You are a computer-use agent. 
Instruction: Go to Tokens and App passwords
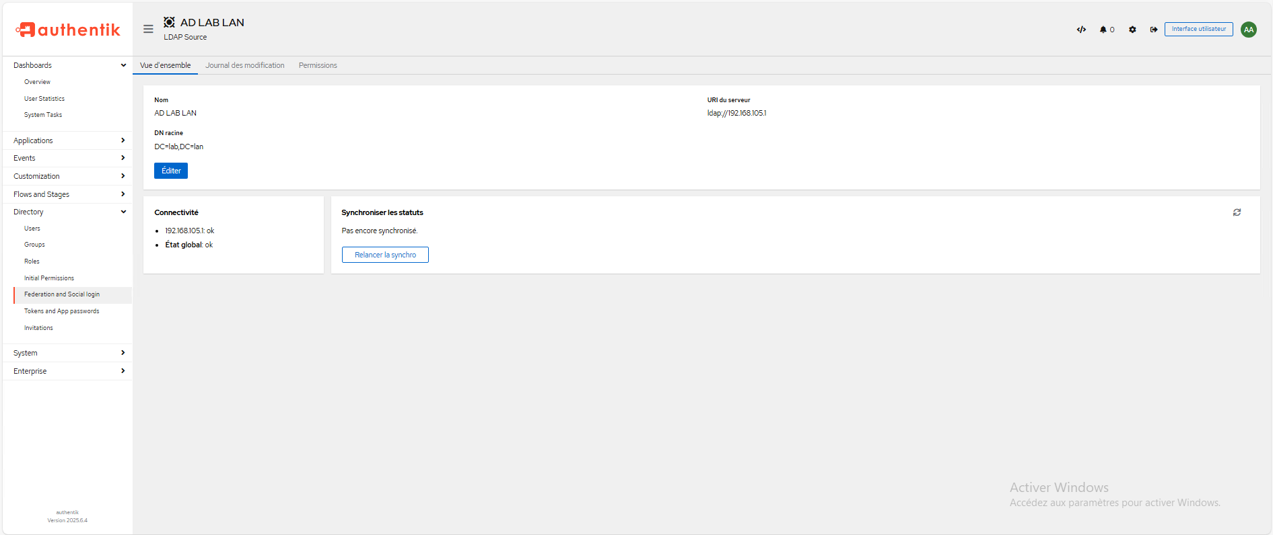point(62,311)
